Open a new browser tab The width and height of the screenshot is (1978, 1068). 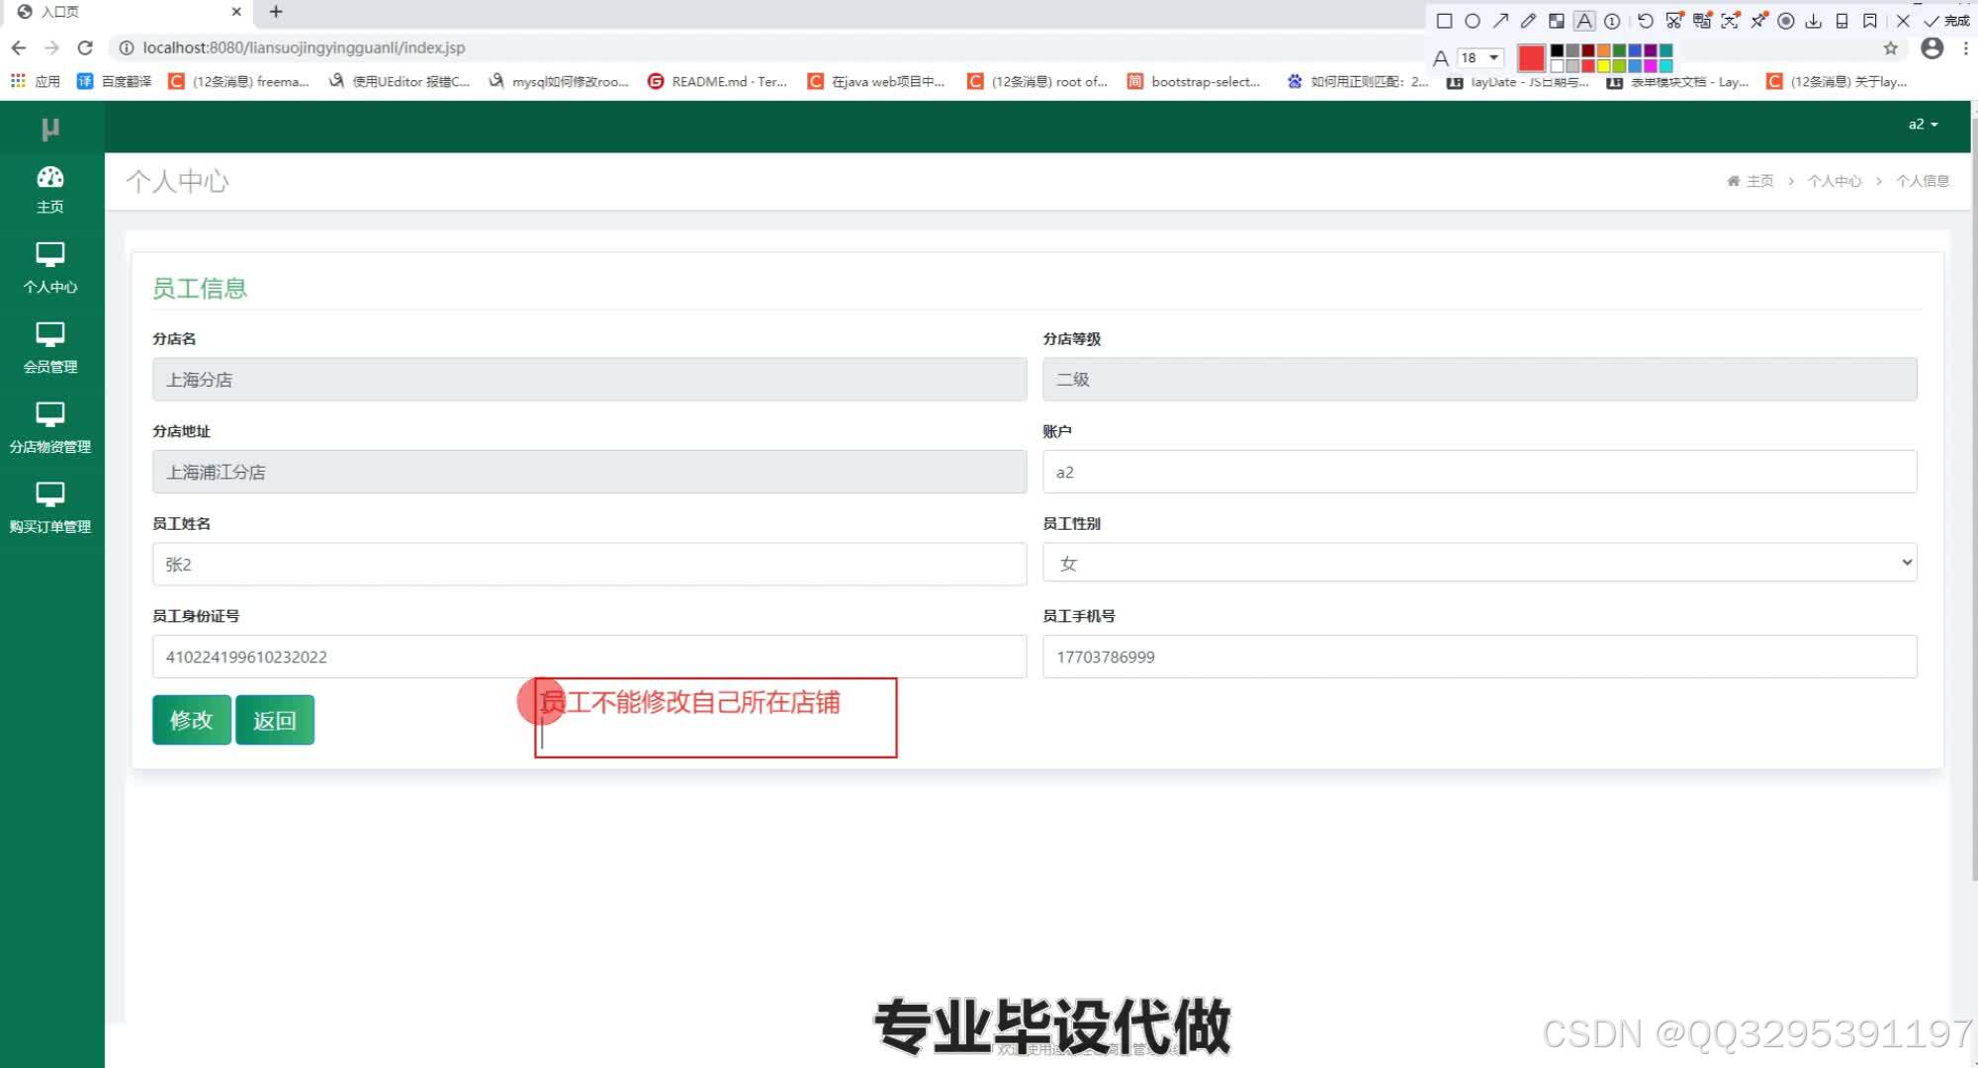pos(276,12)
